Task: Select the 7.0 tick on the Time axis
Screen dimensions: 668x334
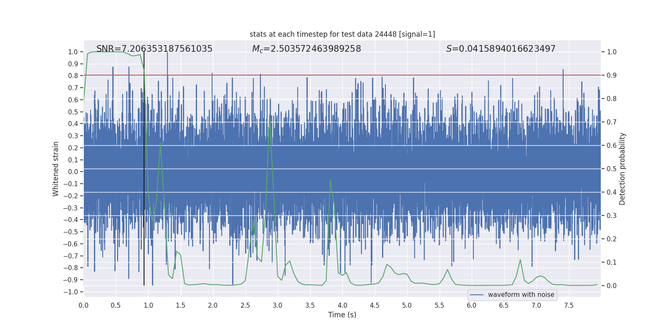Action: click(536, 305)
